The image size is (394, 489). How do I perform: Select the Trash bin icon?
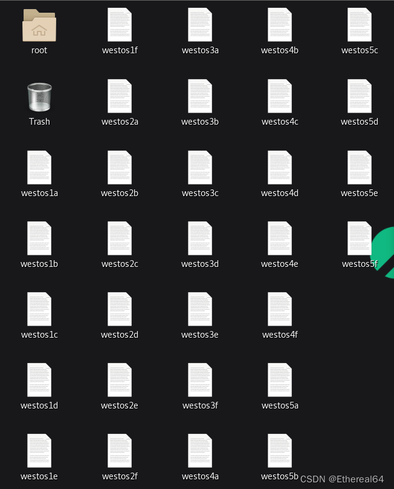[x=39, y=97]
